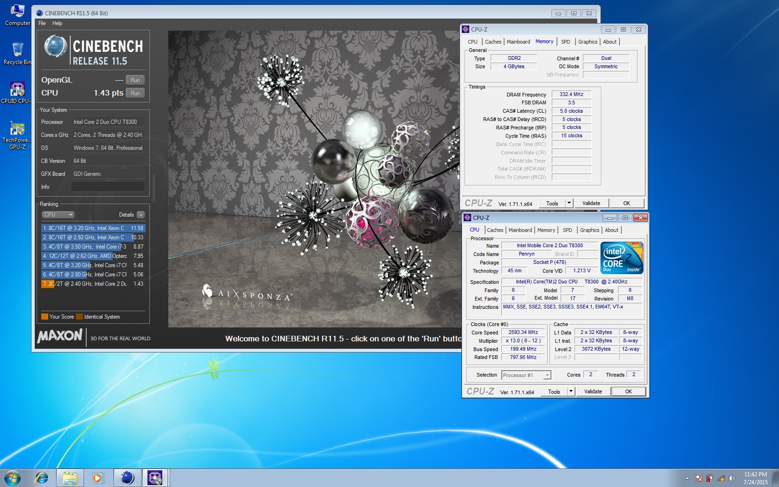Click the Cinebench panel resize grip handle
Screen dimensions: 779x487
(x=153, y=188)
